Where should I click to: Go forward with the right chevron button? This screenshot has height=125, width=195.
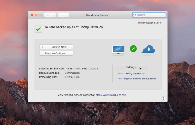click(53, 15)
